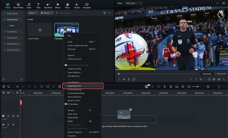Open the Templates tab
This screenshot has width=228, height=138.
tap(87, 6)
